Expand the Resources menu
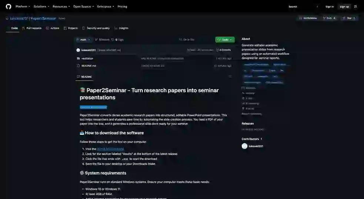The height and width of the screenshot is (199, 364). tap(61, 7)
